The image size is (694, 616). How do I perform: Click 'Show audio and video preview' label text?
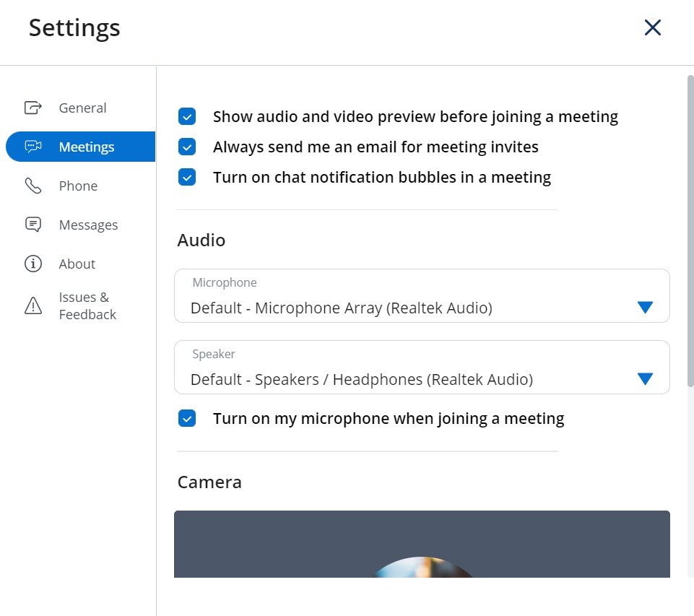coord(415,117)
